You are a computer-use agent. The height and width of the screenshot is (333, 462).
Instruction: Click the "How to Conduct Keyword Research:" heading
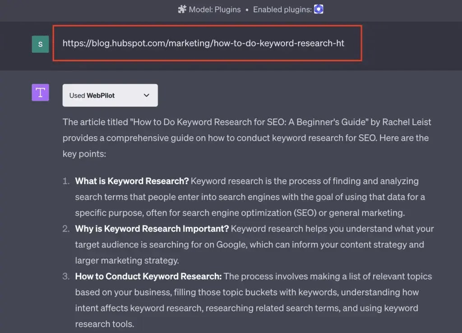pos(148,276)
